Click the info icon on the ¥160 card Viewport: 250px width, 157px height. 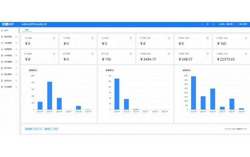click(x=246, y=38)
